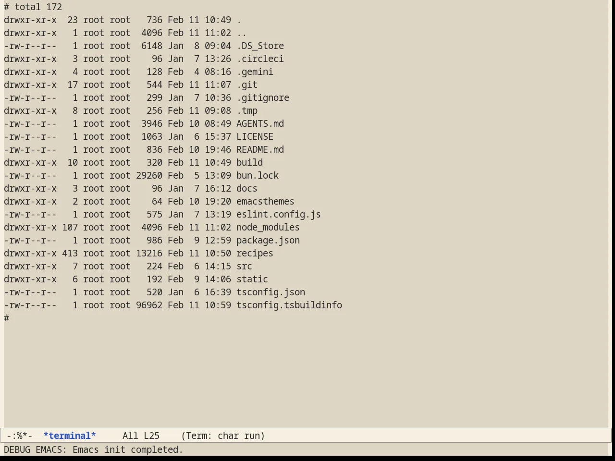This screenshot has height=461, width=615.
Task: Select the .DS_Store file name
Action: coord(260,46)
